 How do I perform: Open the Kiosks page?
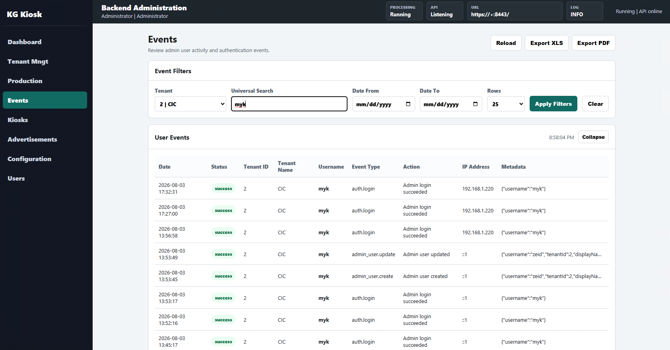click(x=45, y=120)
